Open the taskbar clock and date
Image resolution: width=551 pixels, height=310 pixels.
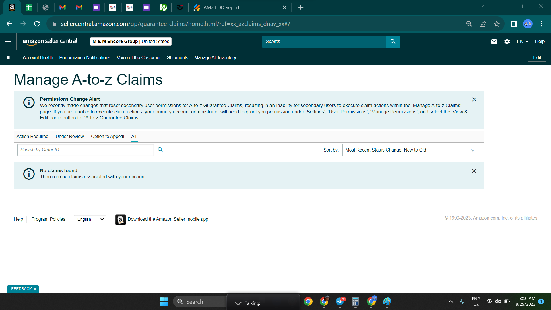point(525,301)
